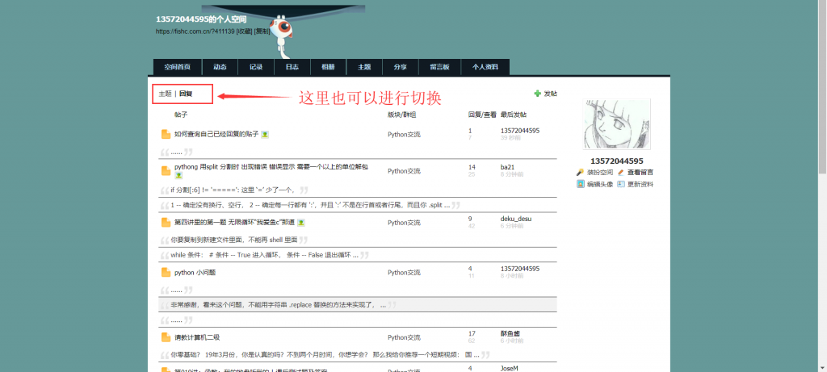Screen dimensions: 827x372
Task: Click the page vertical scrollbar
Action: coord(822,87)
